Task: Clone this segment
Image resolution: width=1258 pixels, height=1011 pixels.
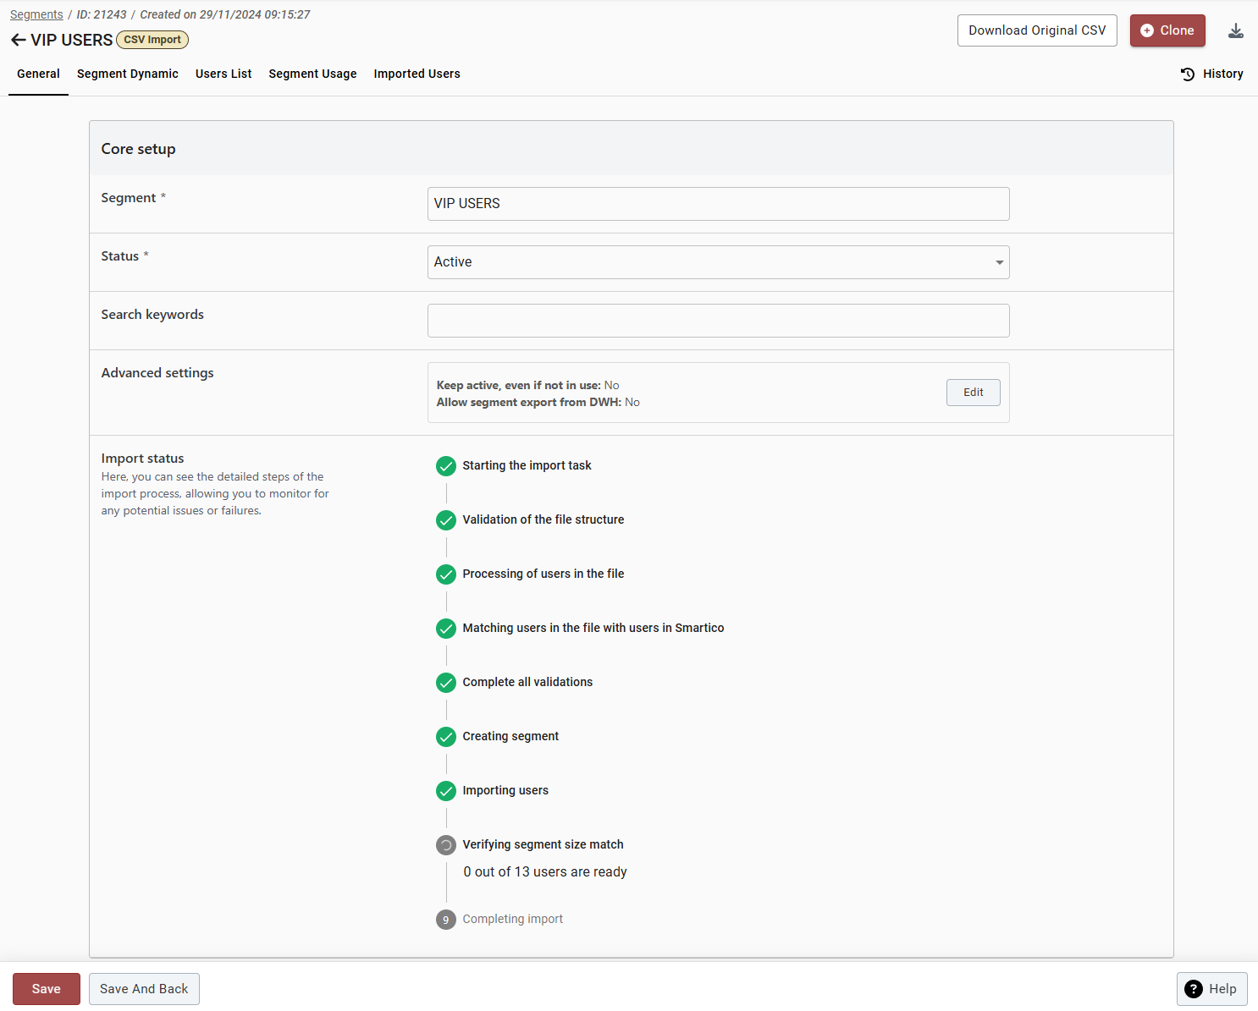Action: click(x=1167, y=30)
